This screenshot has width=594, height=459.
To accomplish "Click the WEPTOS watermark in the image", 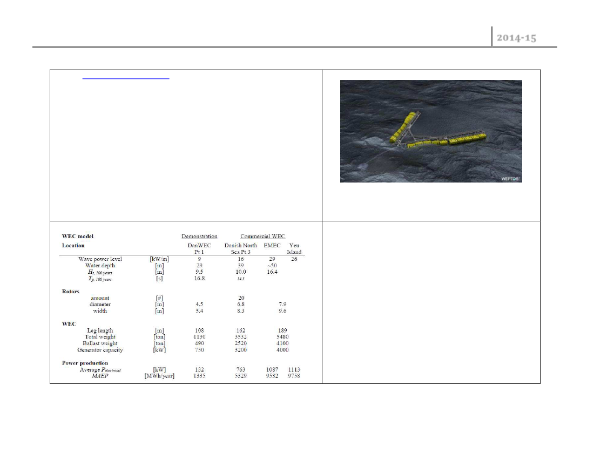I will click(510, 179).
